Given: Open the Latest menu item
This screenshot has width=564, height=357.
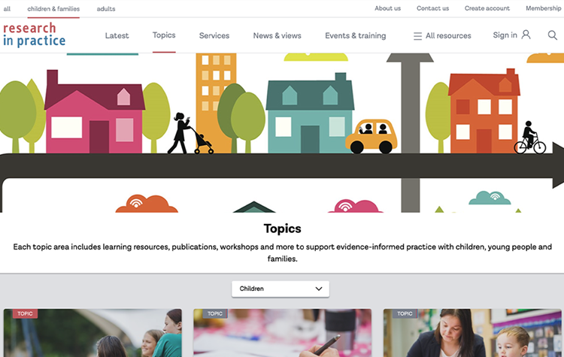Looking at the screenshot, I should 117,35.
